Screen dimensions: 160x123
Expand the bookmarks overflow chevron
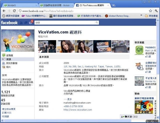tap(141, 15)
